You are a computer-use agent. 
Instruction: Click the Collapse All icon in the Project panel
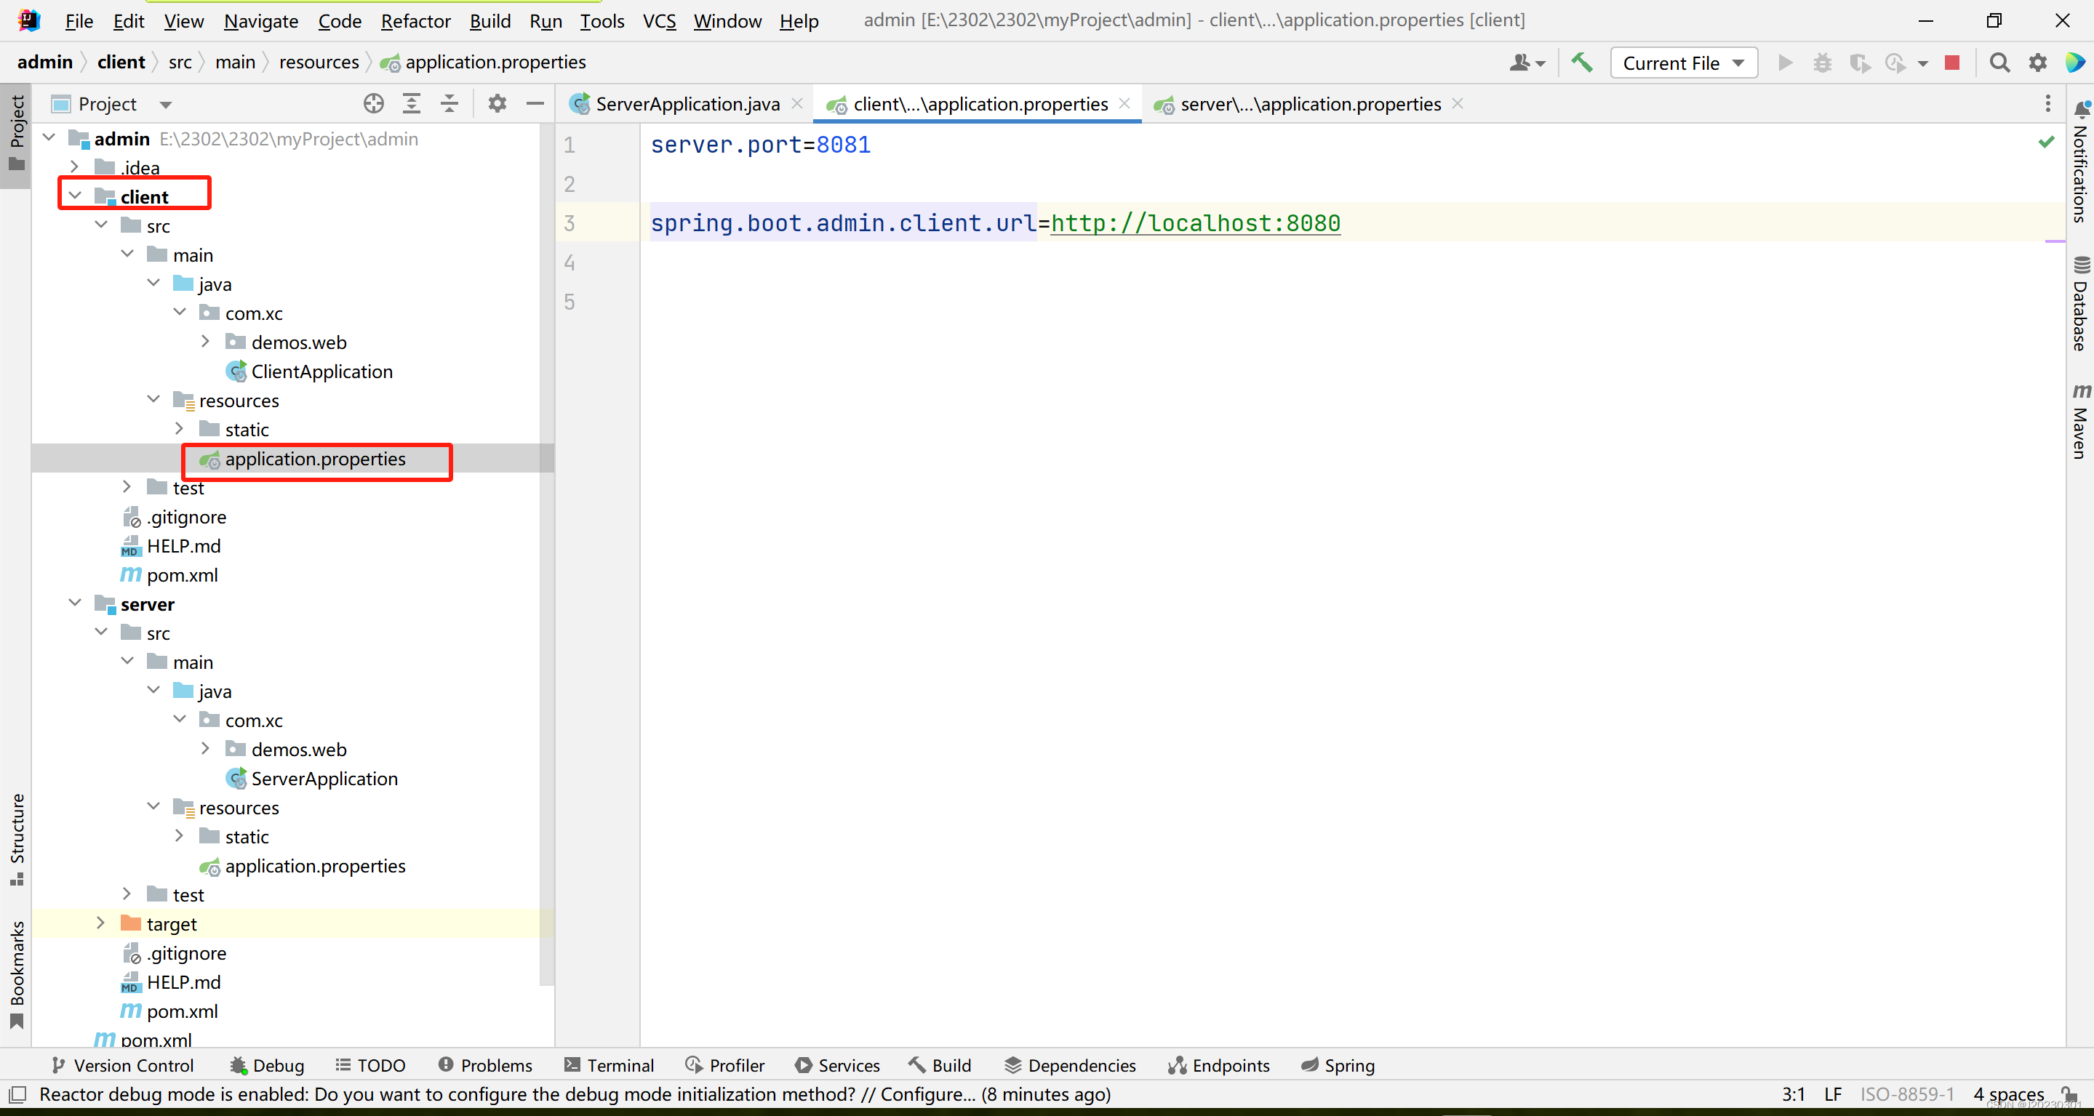449,104
